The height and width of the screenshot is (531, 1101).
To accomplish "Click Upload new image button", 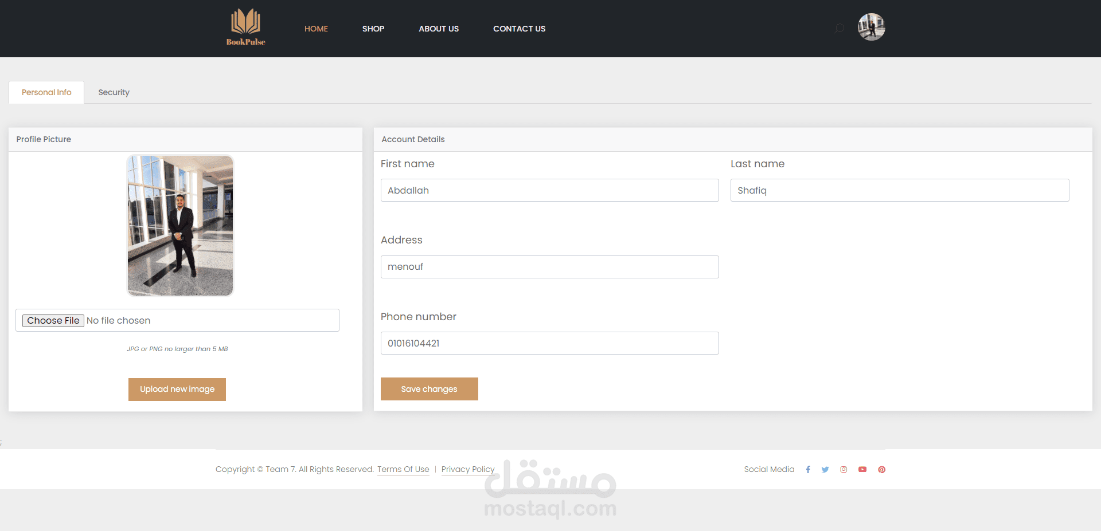I will click(177, 389).
